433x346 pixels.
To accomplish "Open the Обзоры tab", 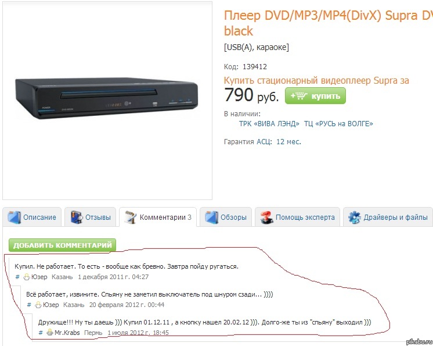I will click(x=226, y=217).
